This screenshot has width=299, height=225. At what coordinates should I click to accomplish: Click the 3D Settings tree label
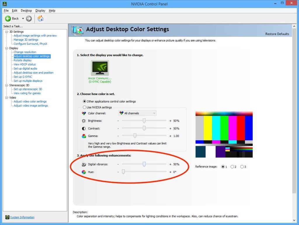(x=16, y=32)
